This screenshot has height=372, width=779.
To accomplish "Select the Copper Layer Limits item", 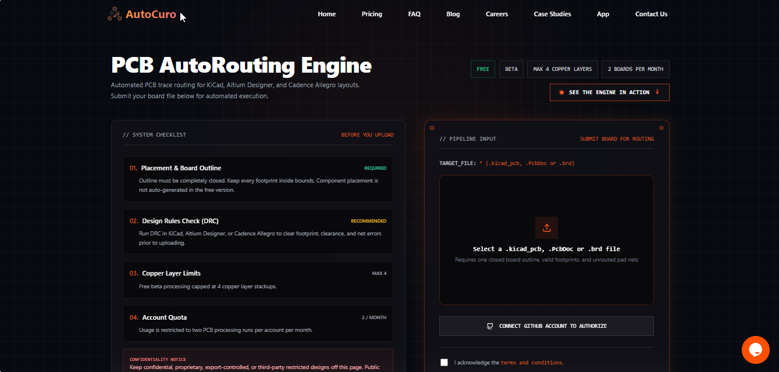I will tap(258, 280).
